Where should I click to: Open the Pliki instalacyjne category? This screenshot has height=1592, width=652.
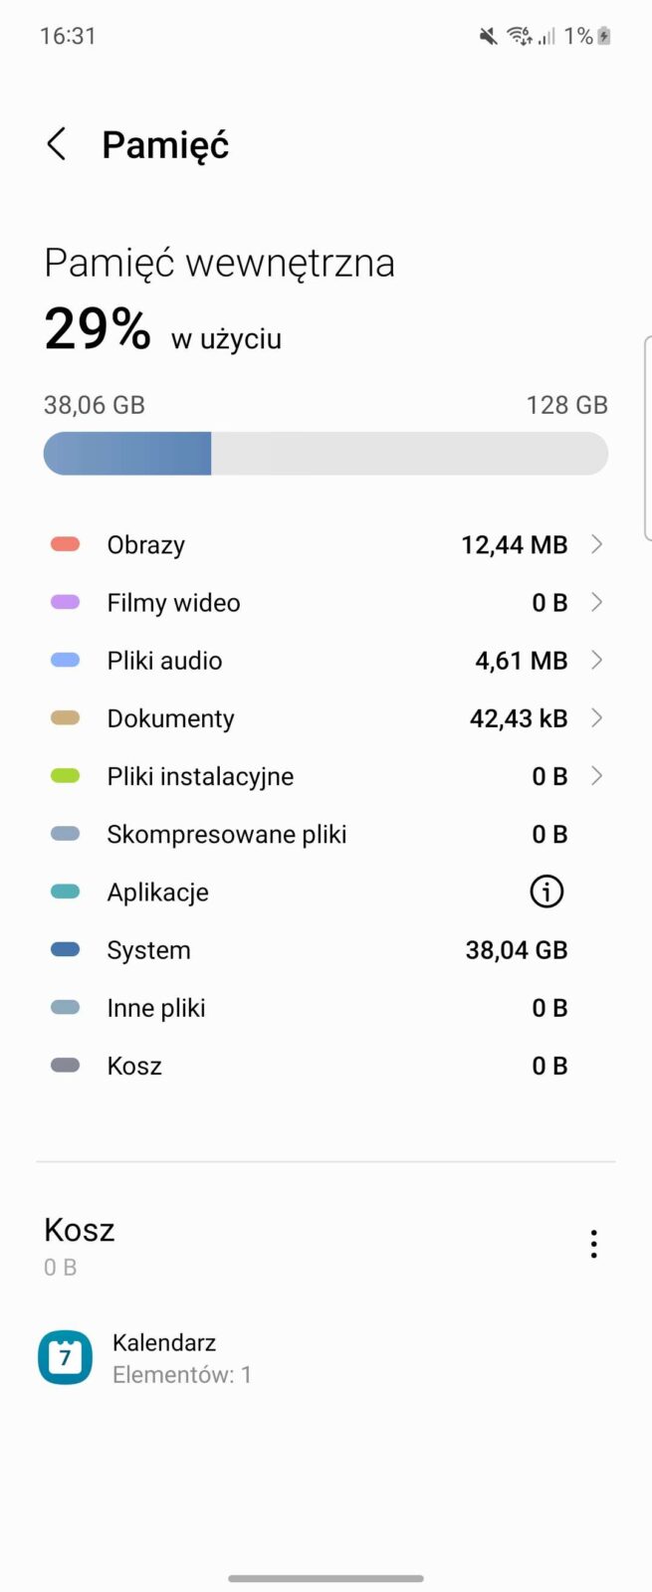[200, 776]
